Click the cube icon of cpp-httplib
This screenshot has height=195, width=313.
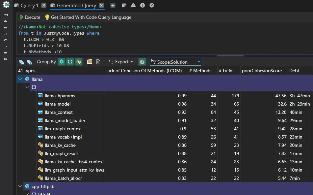coord(27,186)
